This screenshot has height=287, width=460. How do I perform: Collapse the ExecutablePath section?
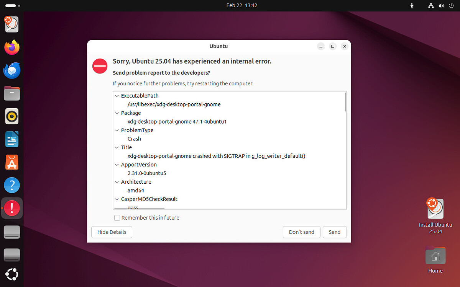pos(117,96)
